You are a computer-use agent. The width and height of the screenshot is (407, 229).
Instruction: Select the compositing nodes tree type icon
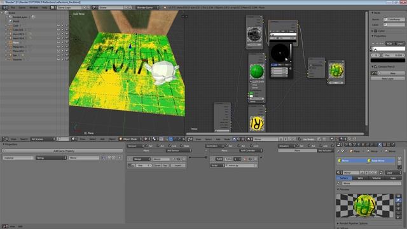coord(238,139)
